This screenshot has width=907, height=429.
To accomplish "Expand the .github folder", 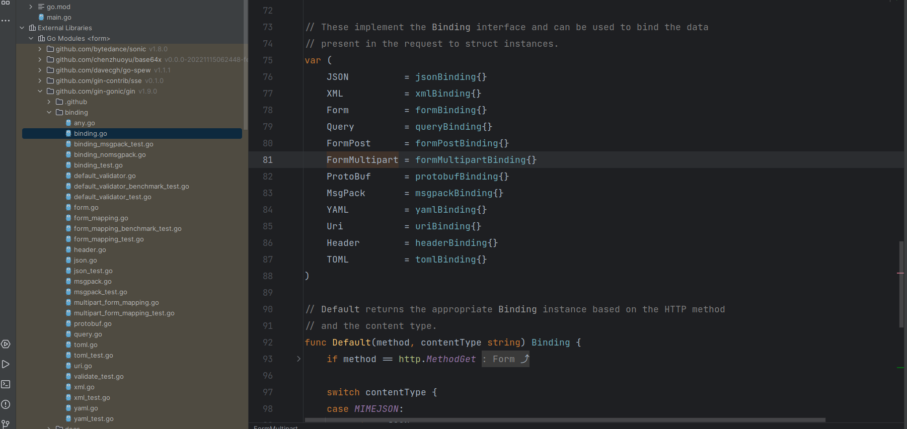I will click(49, 102).
